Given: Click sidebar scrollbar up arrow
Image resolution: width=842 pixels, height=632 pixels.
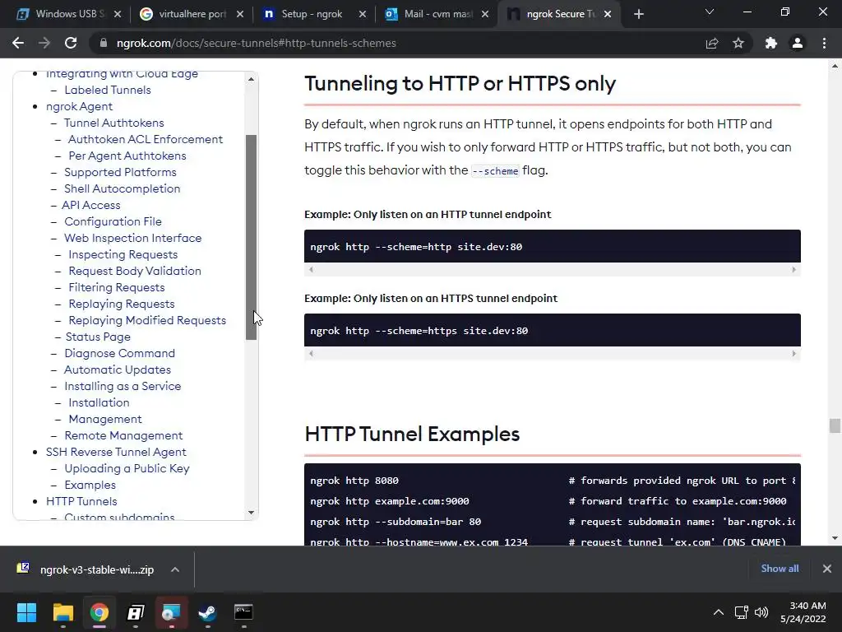Looking at the screenshot, I should (x=251, y=79).
